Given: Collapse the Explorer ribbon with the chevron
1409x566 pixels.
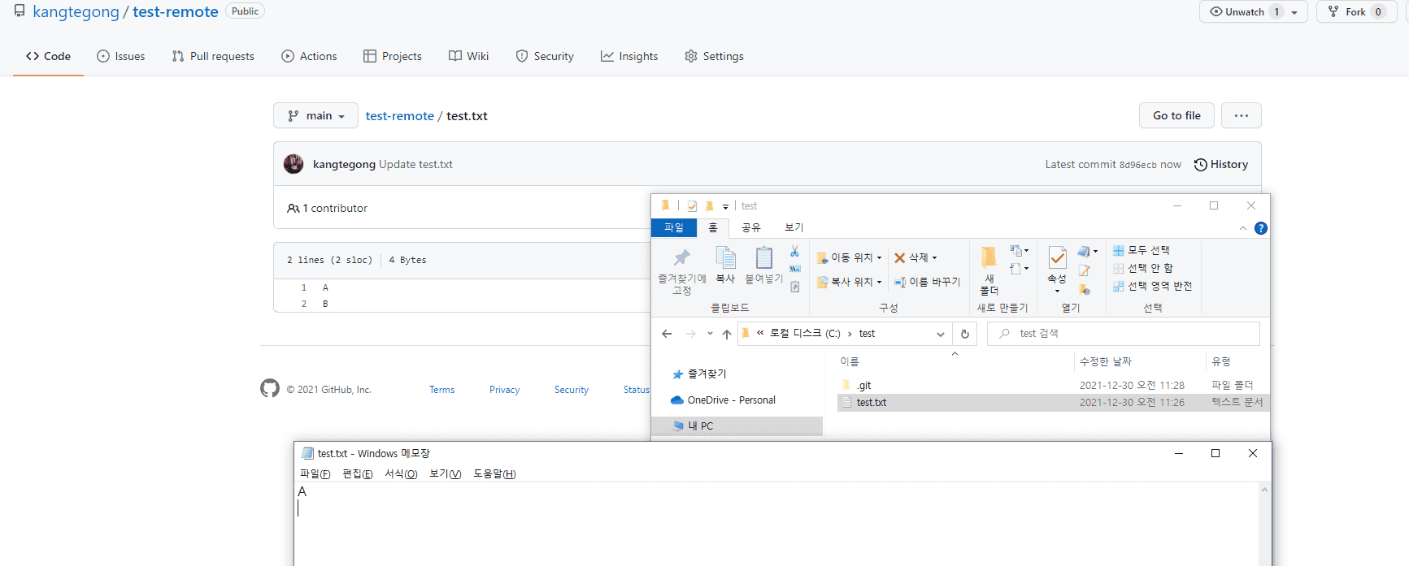Looking at the screenshot, I should pos(1242,228).
